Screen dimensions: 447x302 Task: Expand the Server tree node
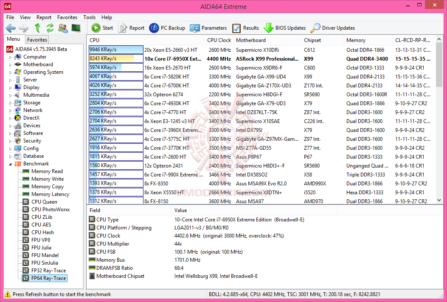click(x=10, y=80)
